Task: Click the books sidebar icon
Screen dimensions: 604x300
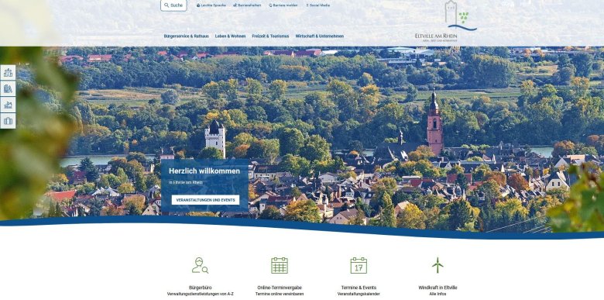Action: pos(8,88)
